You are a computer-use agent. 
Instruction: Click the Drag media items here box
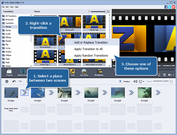point(11,109)
